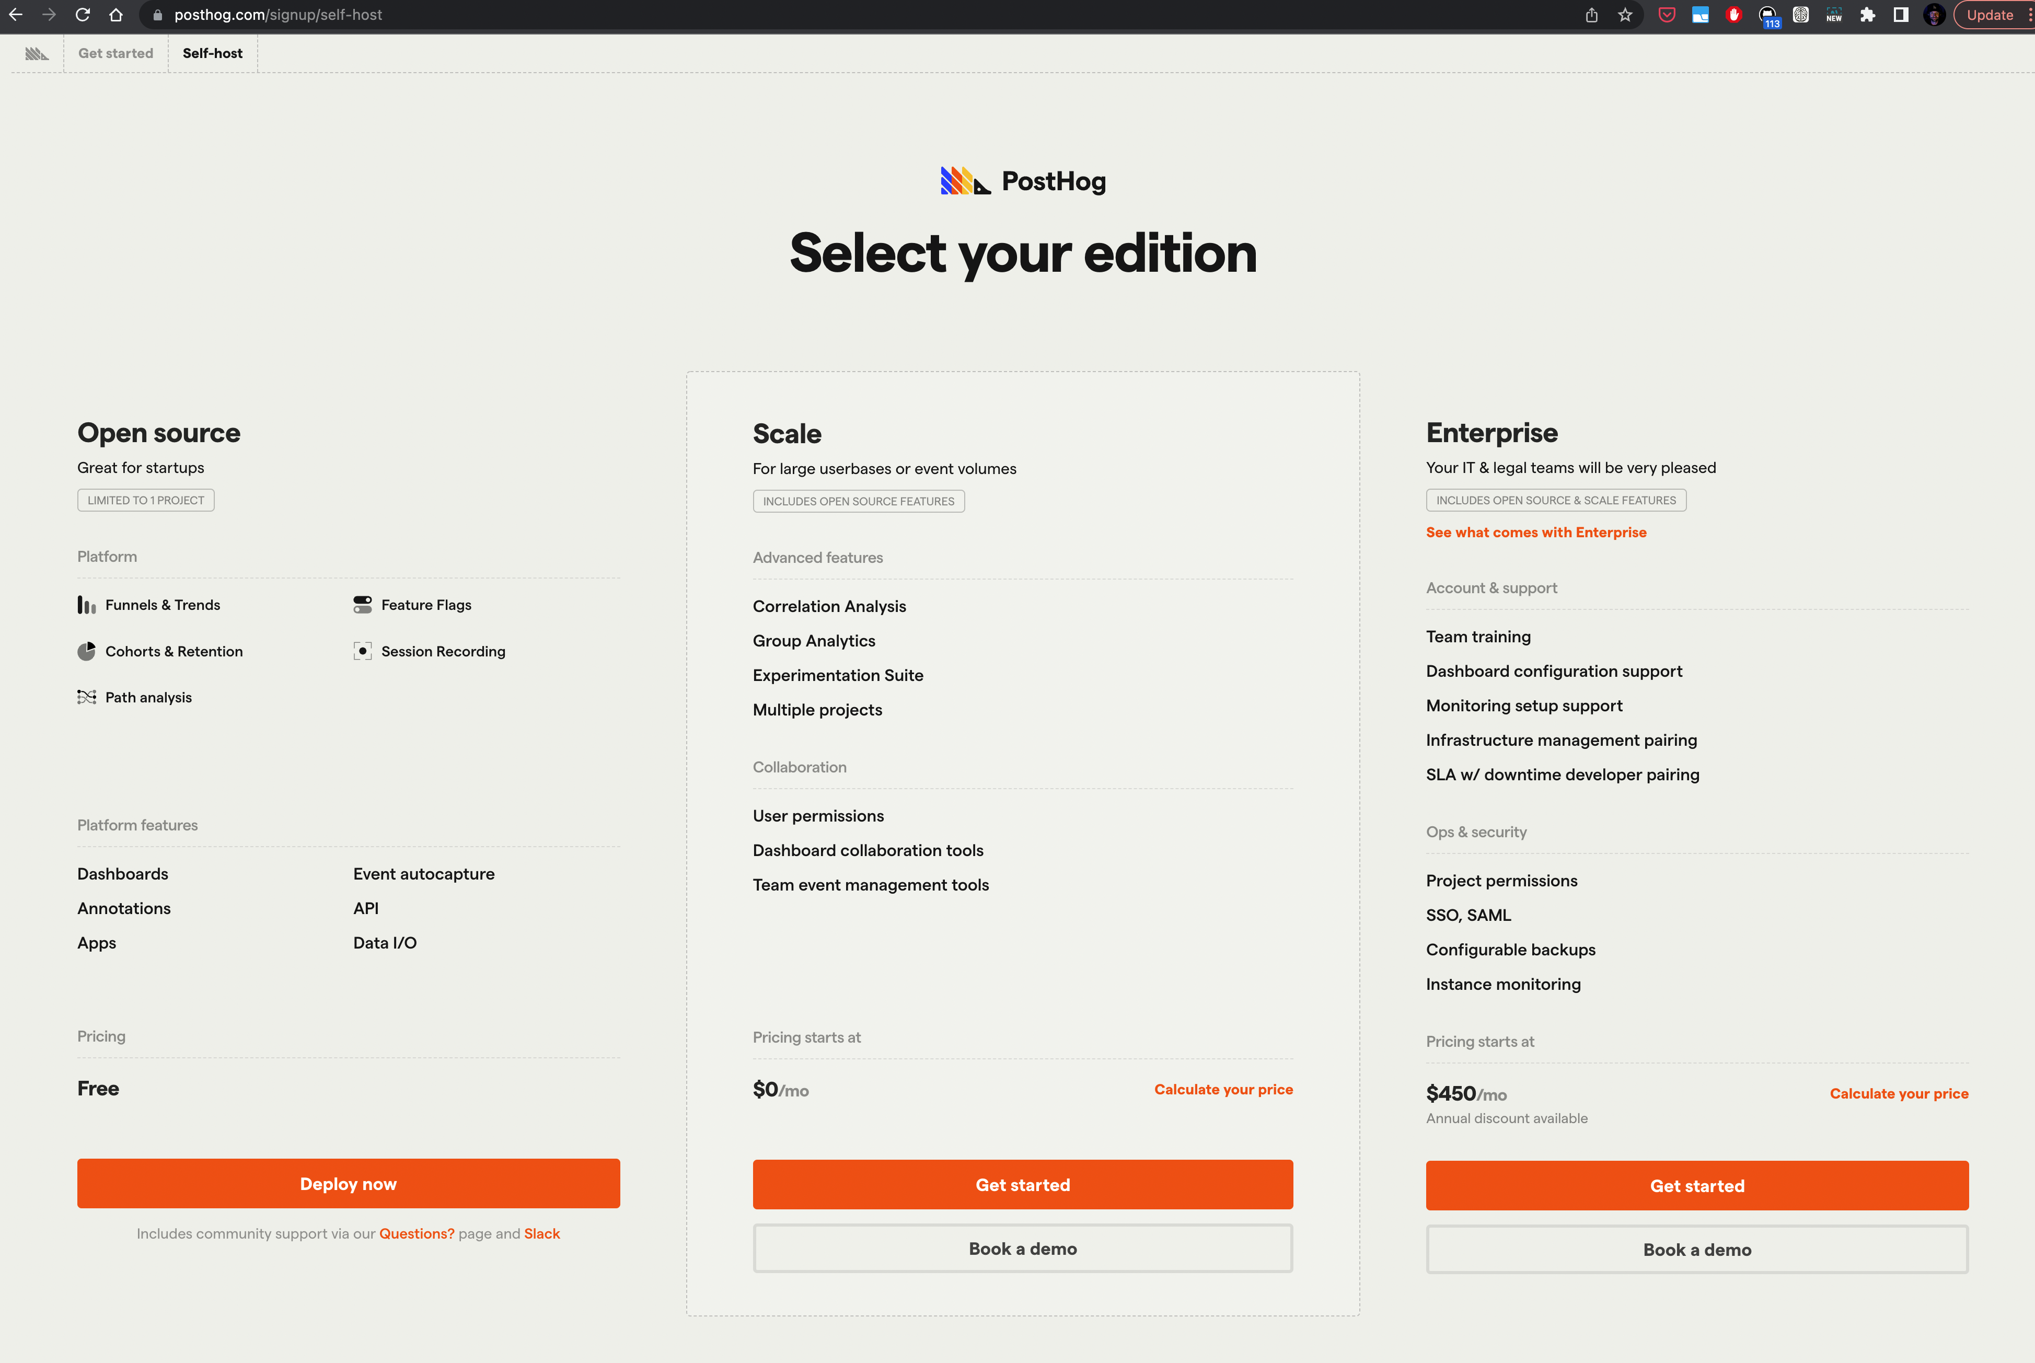Bookmark this page with star icon
The image size is (2035, 1363).
(1625, 15)
